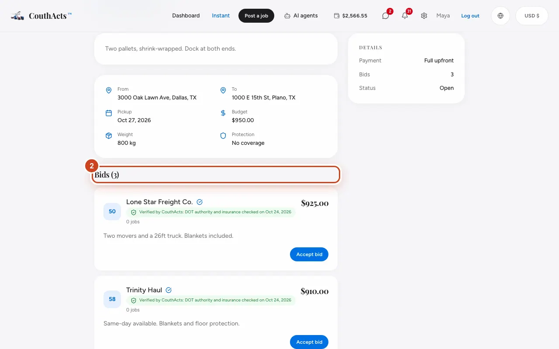Click the Protection shield icon

[x=223, y=136]
